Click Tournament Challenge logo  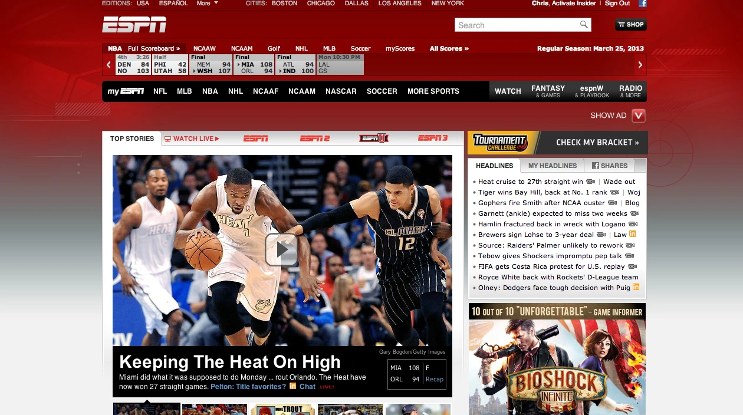499,143
